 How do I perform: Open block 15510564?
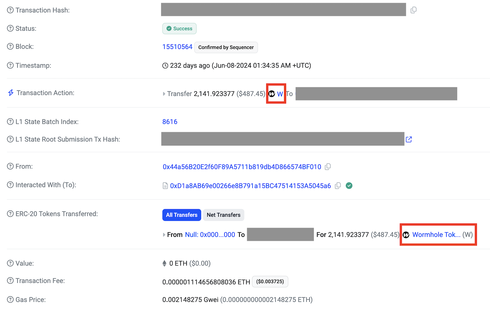click(x=177, y=47)
